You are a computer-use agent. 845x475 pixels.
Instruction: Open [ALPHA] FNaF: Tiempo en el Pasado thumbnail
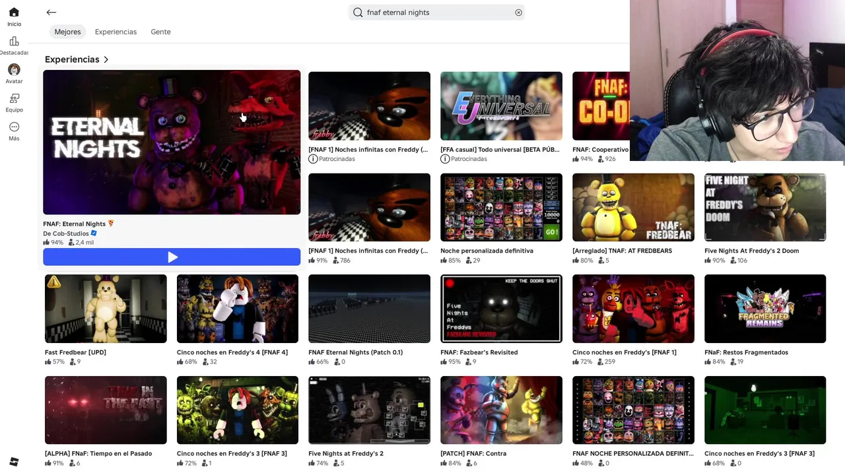(106, 410)
